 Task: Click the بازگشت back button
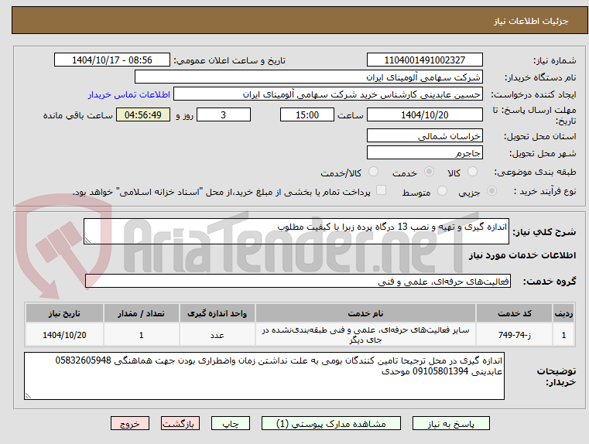coord(180,423)
